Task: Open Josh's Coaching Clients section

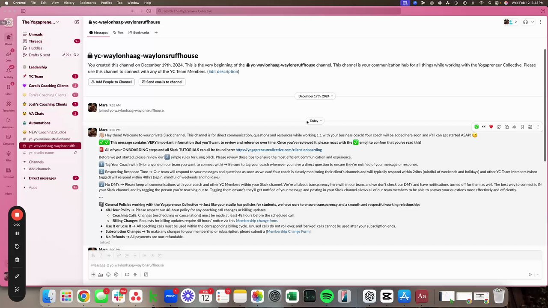Action: 48,104
